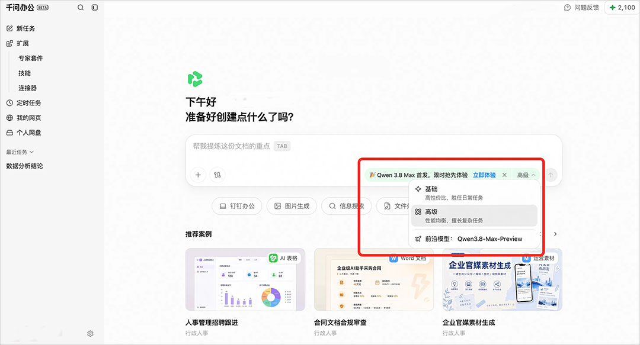640x345 pixels.
Task: Click the partially hidden 文件 shortcut chip
Action: 393,206
